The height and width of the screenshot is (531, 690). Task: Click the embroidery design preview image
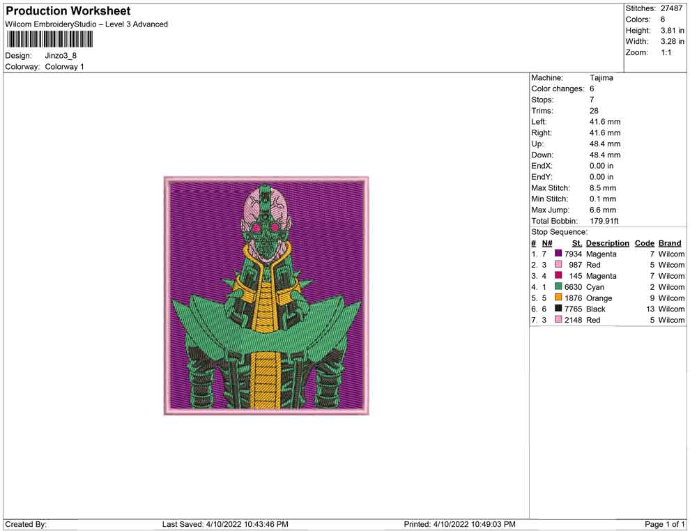click(266, 295)
